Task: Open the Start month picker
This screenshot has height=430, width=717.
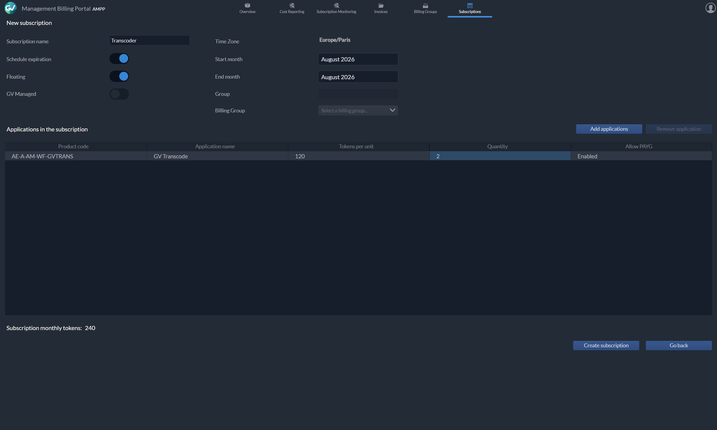Action: tap(358, 59)
